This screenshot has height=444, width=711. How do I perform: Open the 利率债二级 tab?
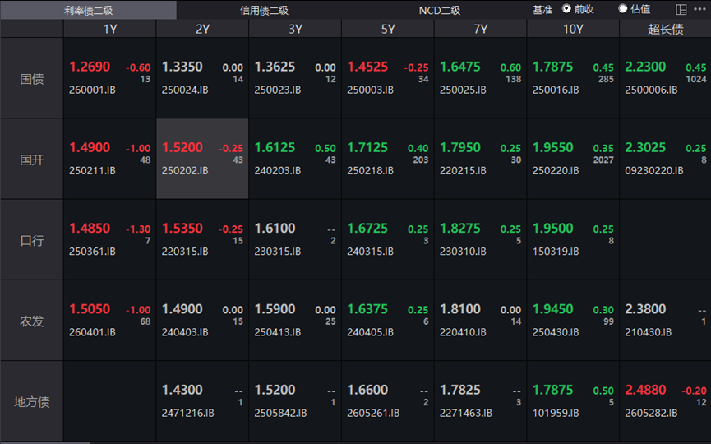(x=88, y=10)
